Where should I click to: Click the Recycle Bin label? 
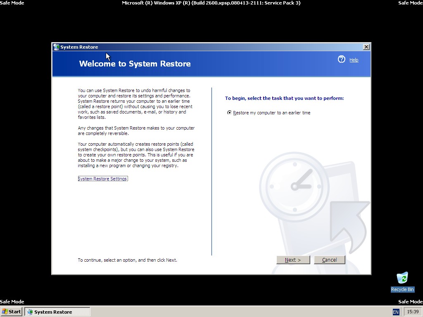(x=402, y=289)
